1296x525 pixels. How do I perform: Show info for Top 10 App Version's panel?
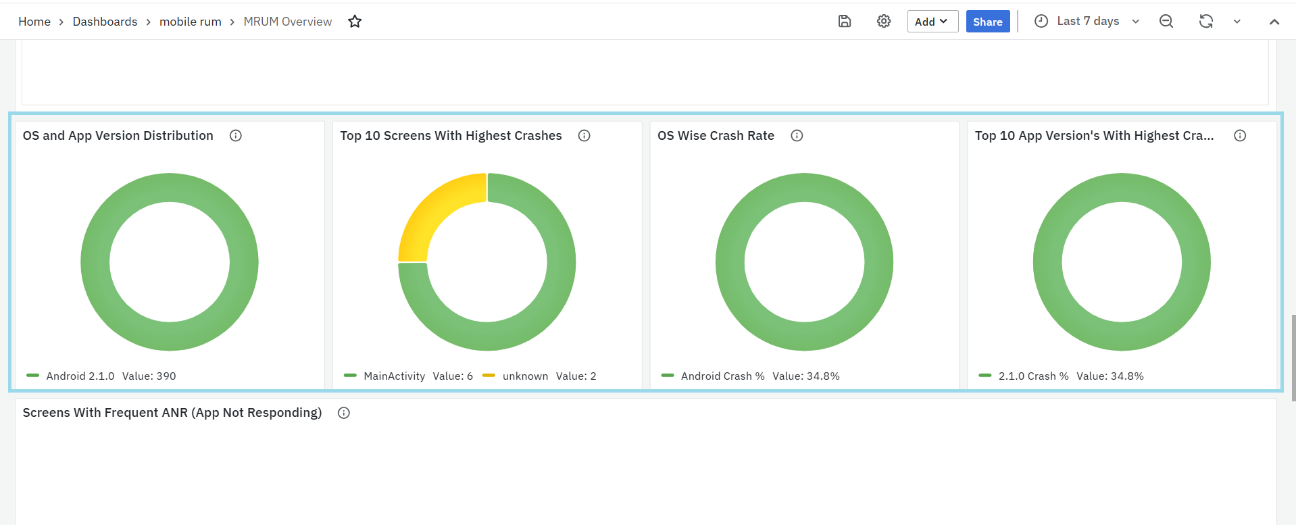[1240, 136]
